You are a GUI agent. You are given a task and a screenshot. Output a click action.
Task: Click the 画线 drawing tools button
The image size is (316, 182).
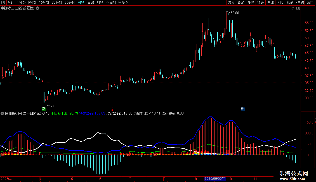coord(270,3)
